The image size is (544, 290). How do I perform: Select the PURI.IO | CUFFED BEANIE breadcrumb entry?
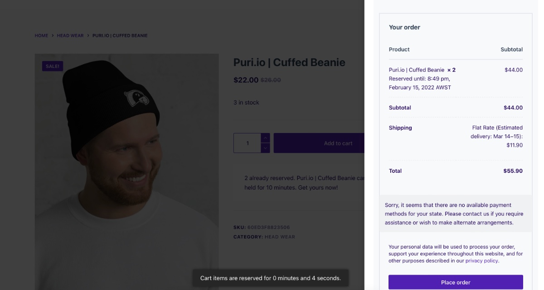[x=120, y=35]
